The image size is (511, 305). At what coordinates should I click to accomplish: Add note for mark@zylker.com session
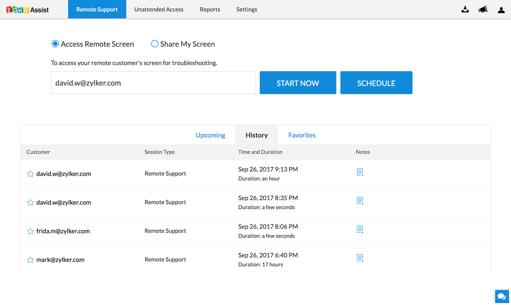pyautogui.click(x=360, y=258)
